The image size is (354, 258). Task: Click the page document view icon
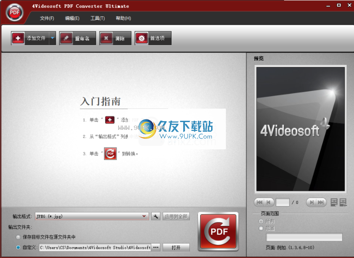coord(334,203)
